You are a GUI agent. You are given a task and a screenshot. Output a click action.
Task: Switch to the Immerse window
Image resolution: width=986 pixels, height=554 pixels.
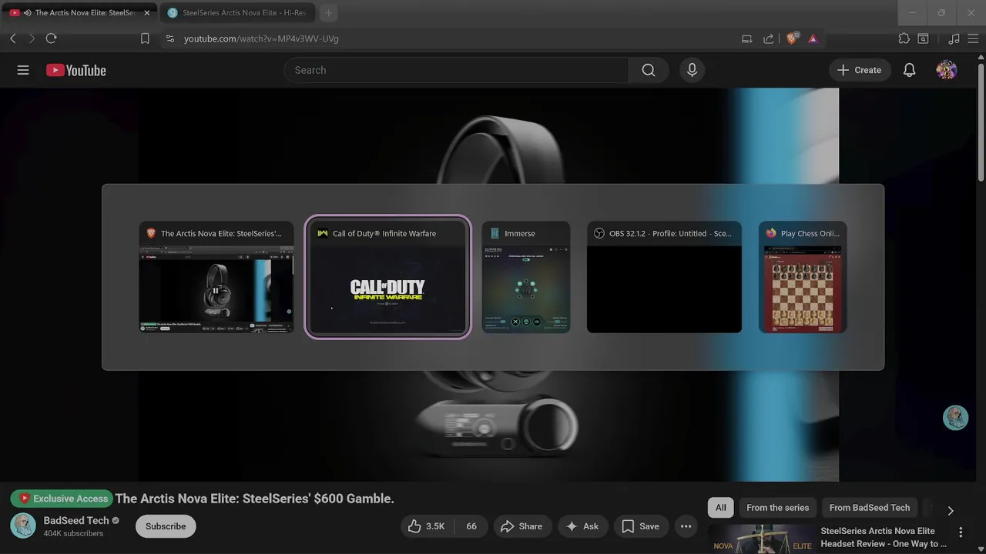[x=526, y=277]
